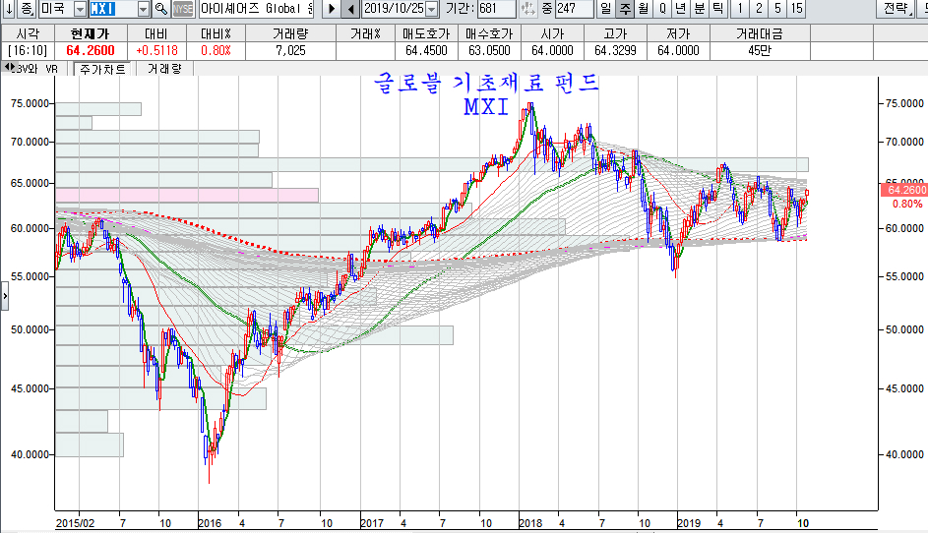The height and width of the screenshot is (533, 928).
Task: Click the '종' button in toolbar
Action: point(27,9)
